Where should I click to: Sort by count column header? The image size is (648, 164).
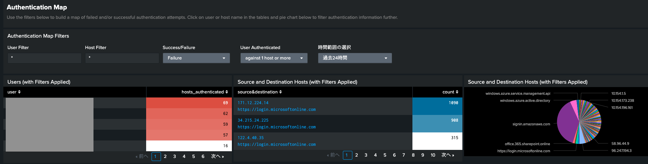(450, 92)
